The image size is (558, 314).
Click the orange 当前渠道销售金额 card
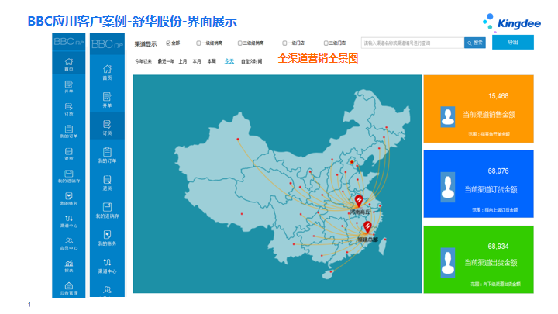478,109
